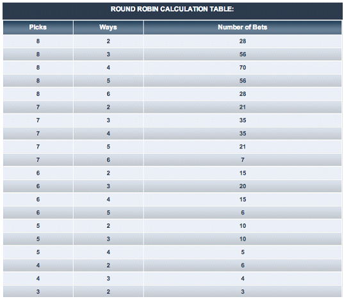Click bets value 6 in the 6-picks, 5-ways row
This screenshot has width=344, height=299.
coord(242,213)
